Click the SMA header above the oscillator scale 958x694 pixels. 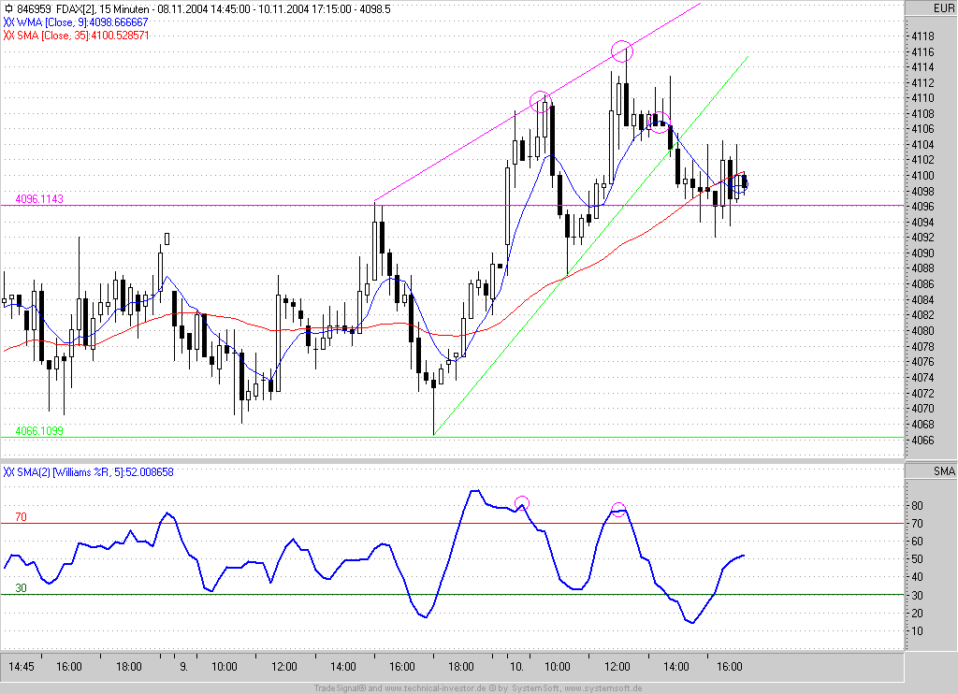click(x=944, y=471)
